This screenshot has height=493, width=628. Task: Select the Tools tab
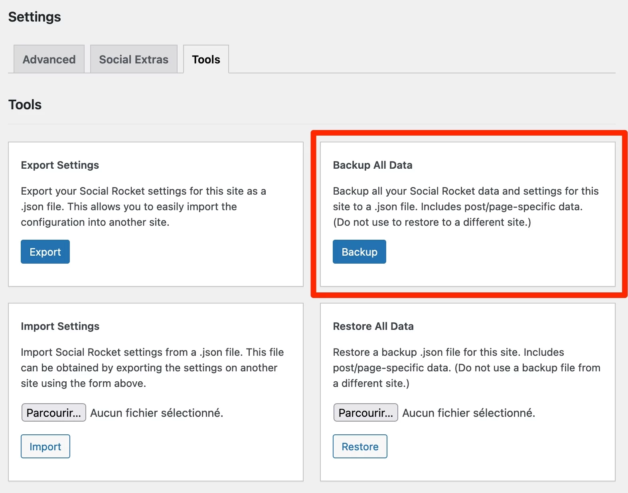pos(206,59)
